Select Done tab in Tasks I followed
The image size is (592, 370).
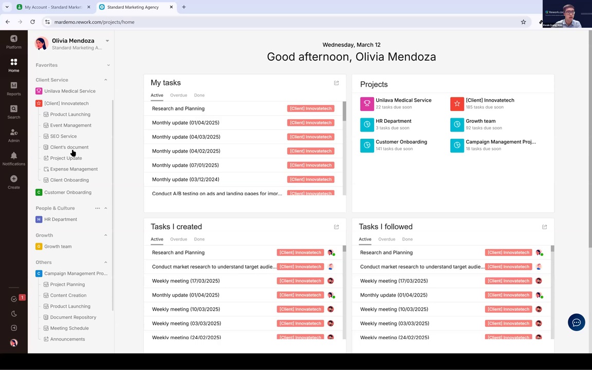click(408, 239)
